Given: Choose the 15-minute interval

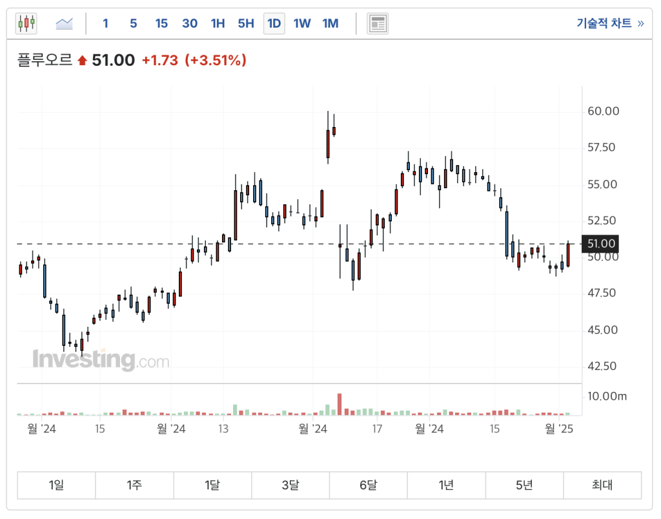Looking at the screenshot, I should click(161, 24).
